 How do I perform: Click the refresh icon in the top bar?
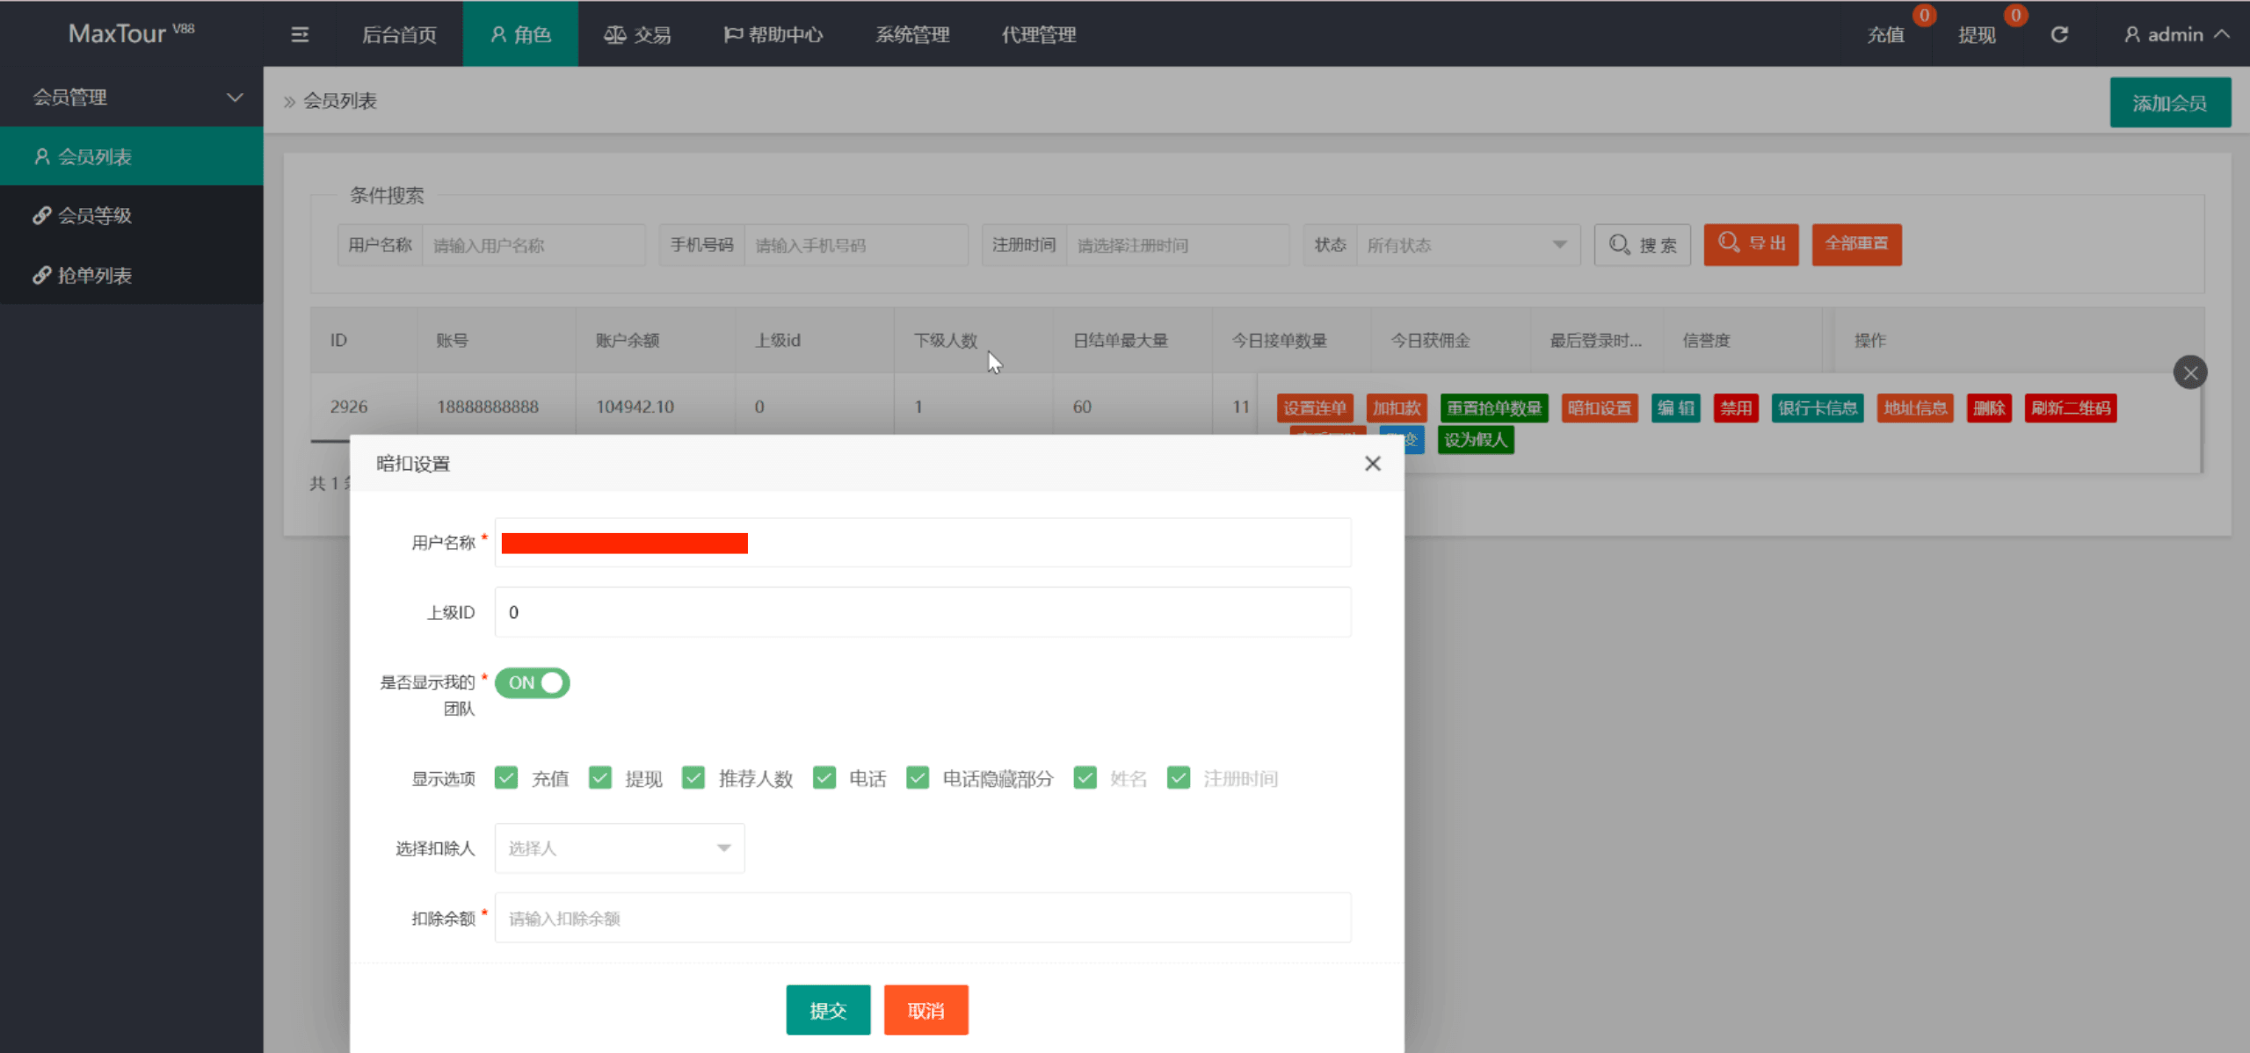click(x=2059, y=34)
